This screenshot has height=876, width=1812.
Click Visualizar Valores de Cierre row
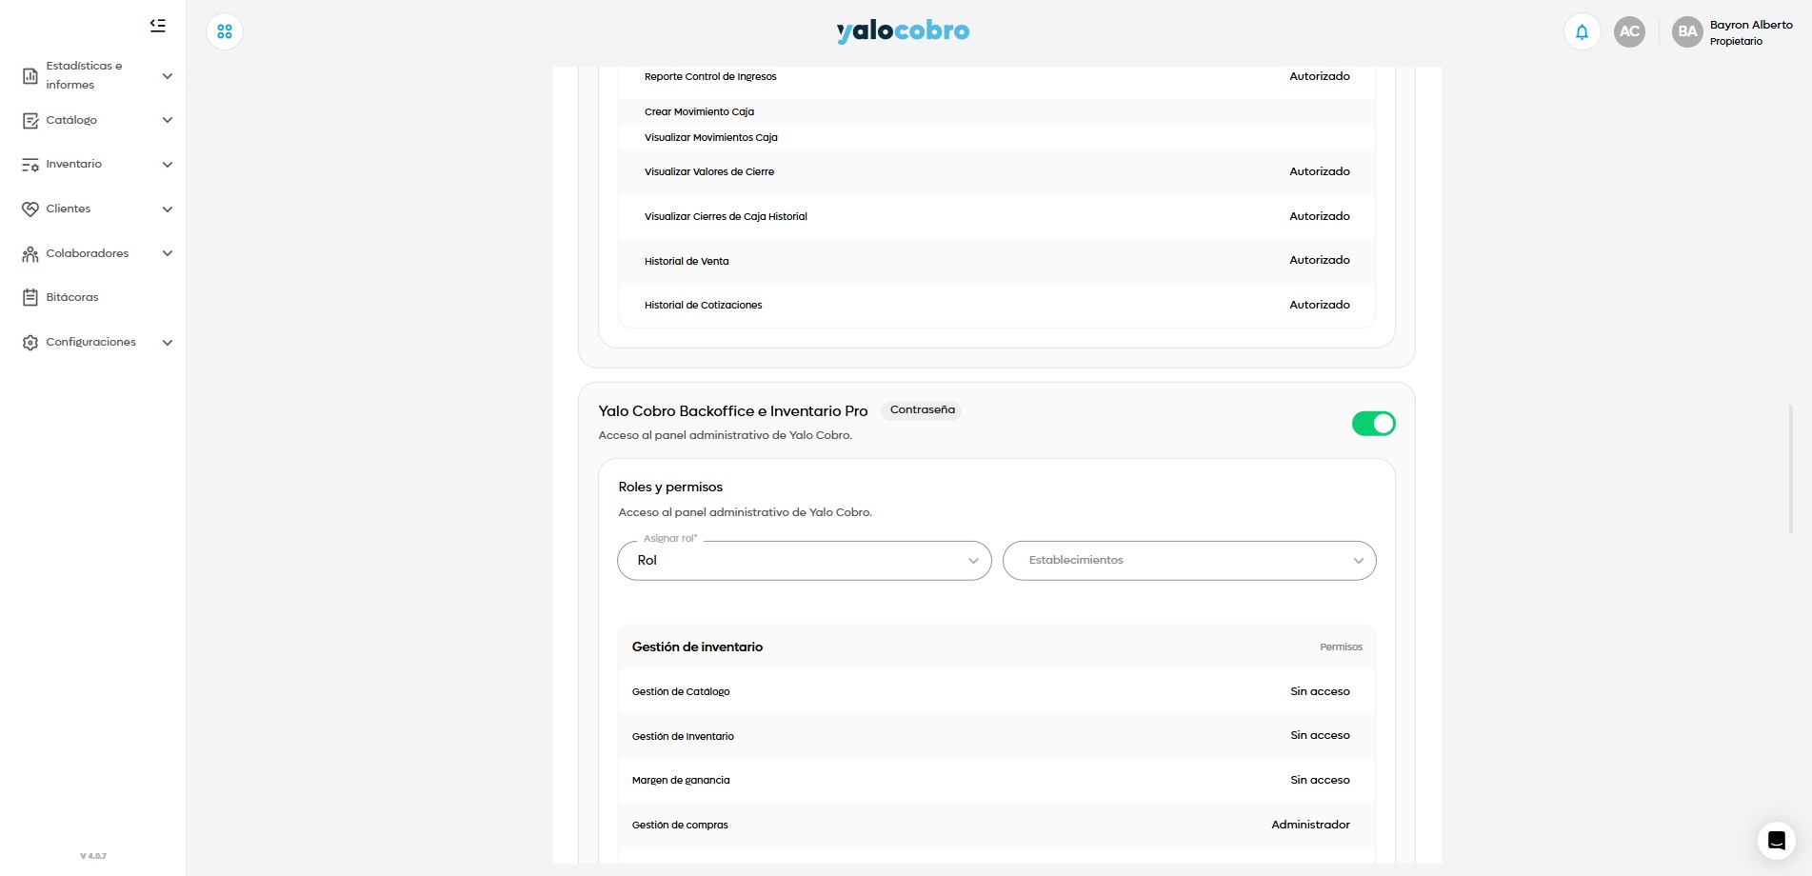click(x=996, y=171)
